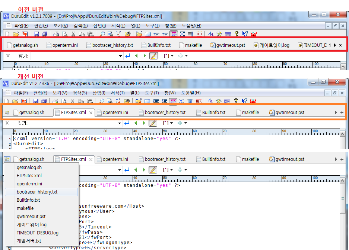Toggle the pencil highlight button in the bottom panel's find bar
Screen dimensions: 349x250
click(153, 170)
